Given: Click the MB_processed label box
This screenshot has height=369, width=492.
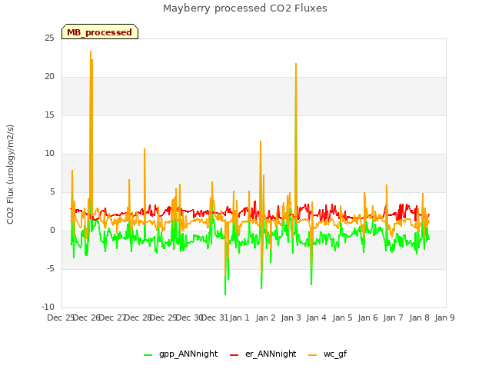Looking at the screenshot, I should (100, 32).
